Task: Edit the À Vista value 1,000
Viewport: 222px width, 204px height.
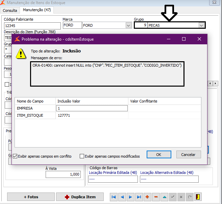Action: click(63, 174)
